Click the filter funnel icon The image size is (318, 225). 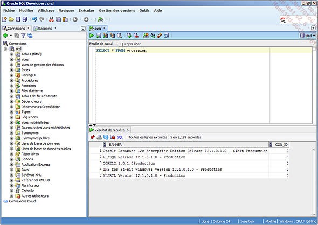point(23,36)
